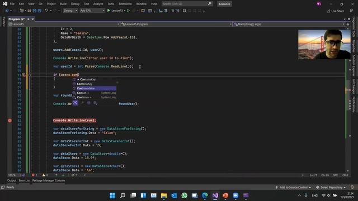Close the Program.cs tab
Viewport: 358px width, 201px height.
pyautogui.click(x=32, y=19)
